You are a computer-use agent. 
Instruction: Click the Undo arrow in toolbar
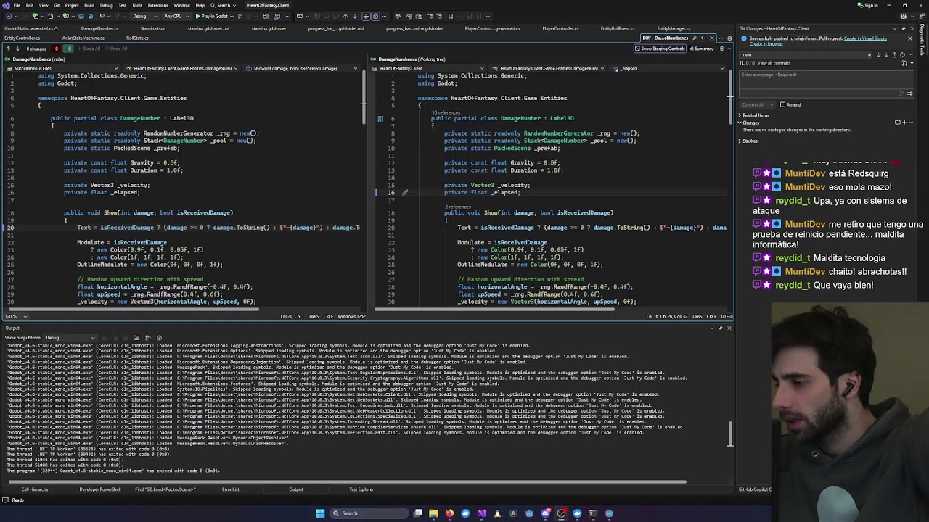click(x=102, y=16)
